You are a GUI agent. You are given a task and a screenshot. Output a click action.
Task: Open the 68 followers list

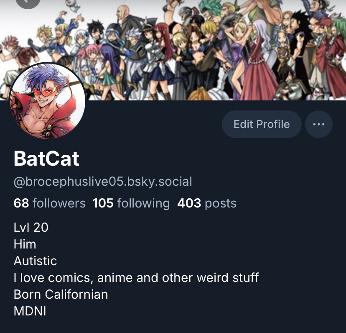[x=49, y=203]
